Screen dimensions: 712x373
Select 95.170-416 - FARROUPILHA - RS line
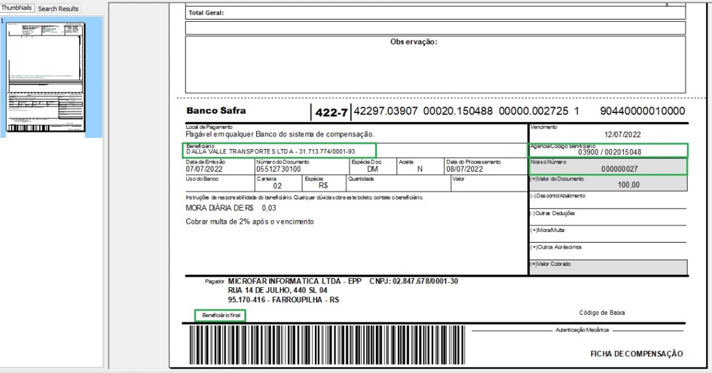point(283,300)
